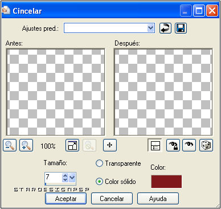Open the dark red Color swatch

[166, 182]
